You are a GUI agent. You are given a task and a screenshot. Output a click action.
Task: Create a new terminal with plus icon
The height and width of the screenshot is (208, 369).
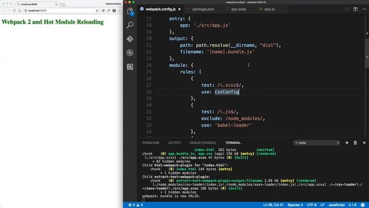347,143
